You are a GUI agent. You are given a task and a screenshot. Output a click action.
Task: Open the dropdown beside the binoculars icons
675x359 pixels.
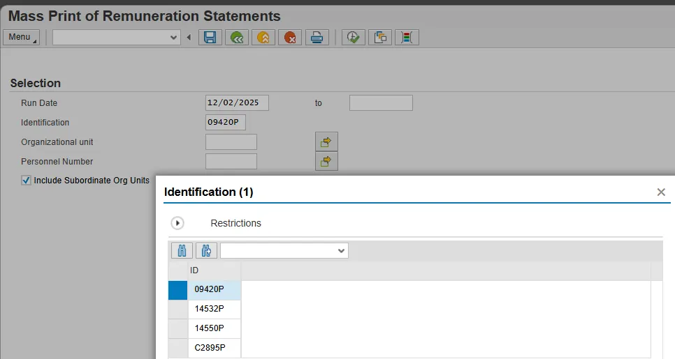point(341,251)
